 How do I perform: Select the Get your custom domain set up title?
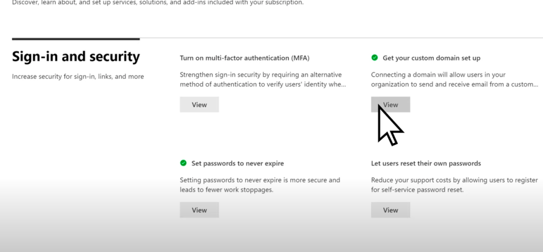click(432, 58)
